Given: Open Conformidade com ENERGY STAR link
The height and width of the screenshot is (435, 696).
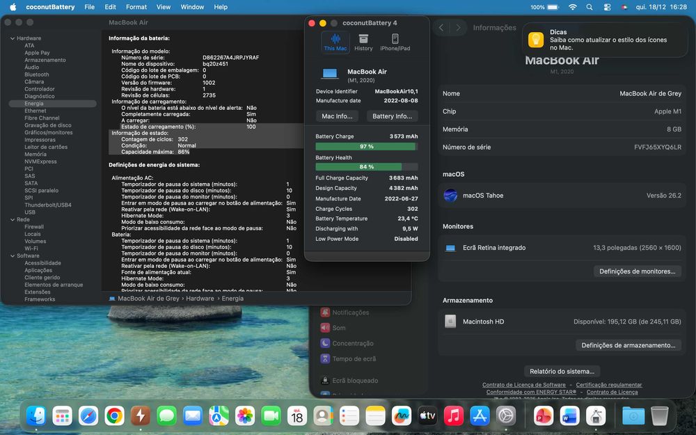Looking at the screenshot, I should pyautogui.click(x=531, y=392).
